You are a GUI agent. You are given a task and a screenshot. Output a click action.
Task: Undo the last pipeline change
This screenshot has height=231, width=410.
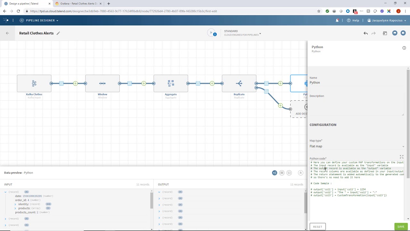pyautogui.click(x=365, y=33)
